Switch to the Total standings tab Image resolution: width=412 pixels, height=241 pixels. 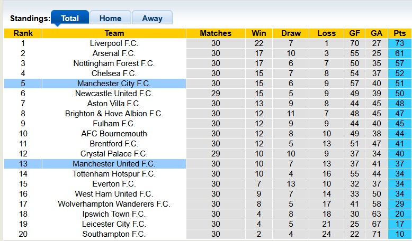(70, 18)
